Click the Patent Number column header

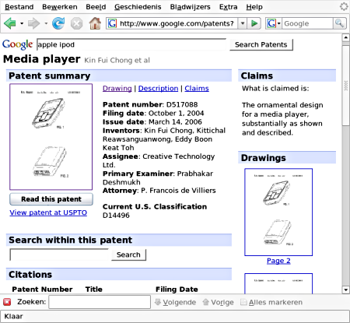(x=42, y=290)
